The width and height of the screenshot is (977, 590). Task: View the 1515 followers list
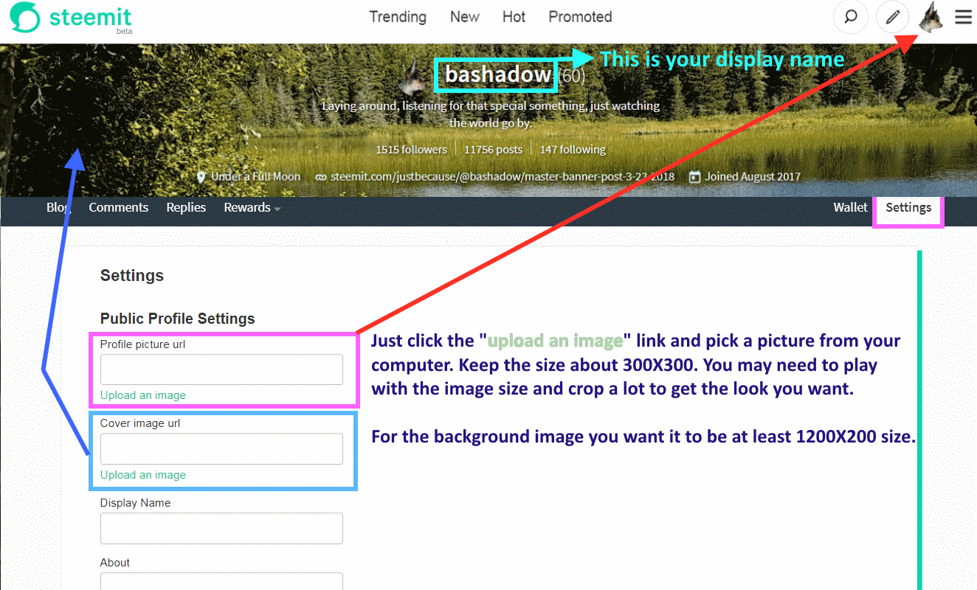[x=412, y=150]
